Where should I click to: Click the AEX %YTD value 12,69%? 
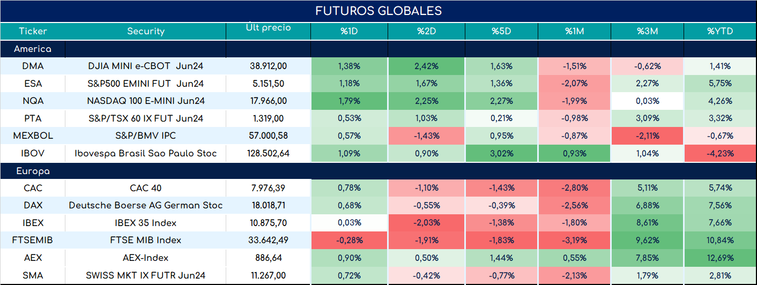[719, 258]
